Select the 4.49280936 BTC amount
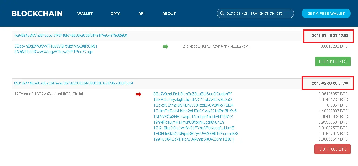 [333, 111]
